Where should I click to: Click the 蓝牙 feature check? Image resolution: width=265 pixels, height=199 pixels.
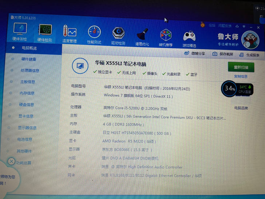(191, 74)
